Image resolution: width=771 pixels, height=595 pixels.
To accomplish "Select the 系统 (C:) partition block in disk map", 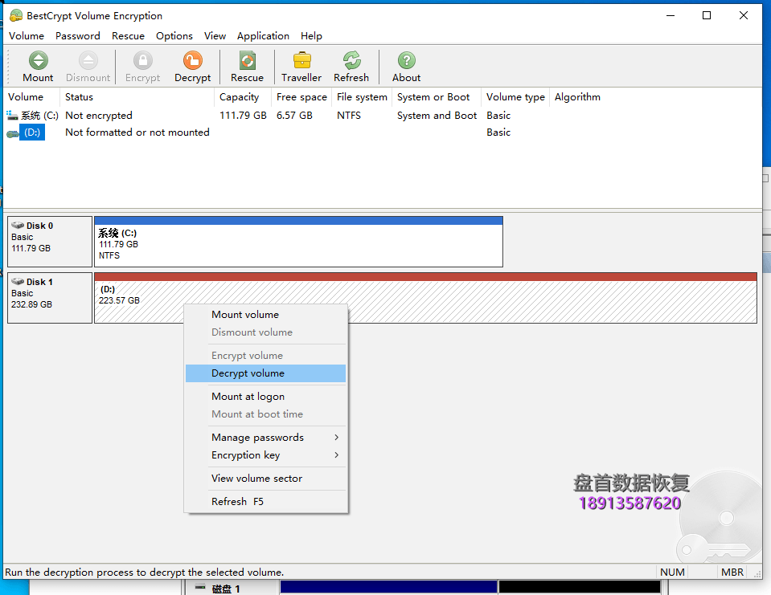I will point(298,242).
